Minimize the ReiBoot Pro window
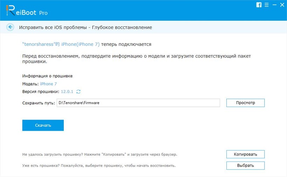 coord(274,5)
